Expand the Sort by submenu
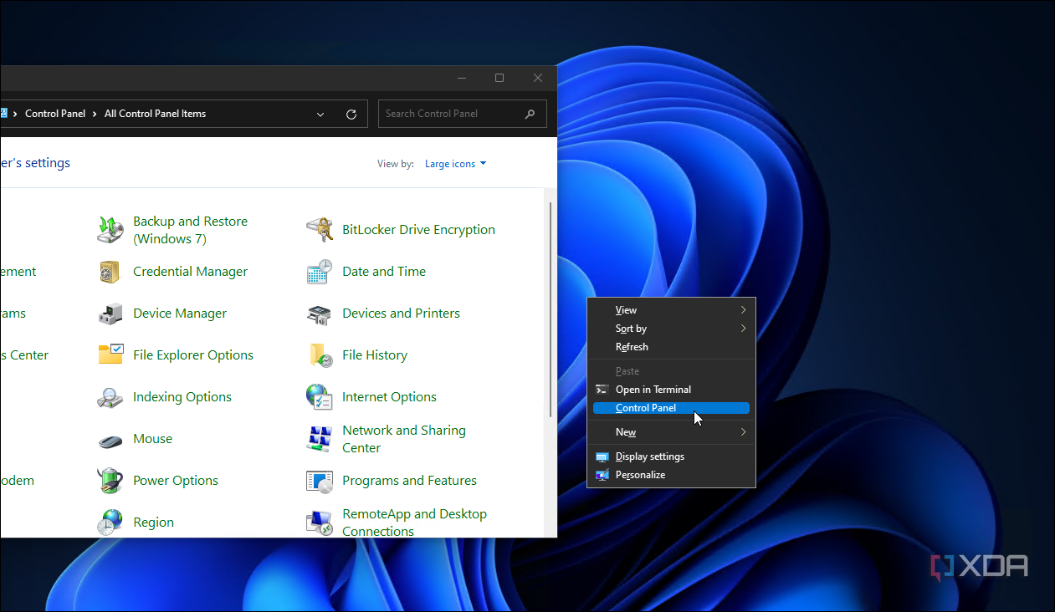Viewport: 1055px width, 612px height. coord(630,328)
